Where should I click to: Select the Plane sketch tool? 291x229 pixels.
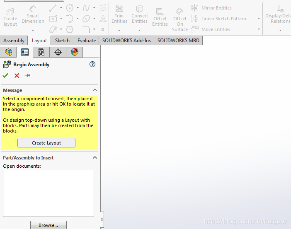pos(103,8)
